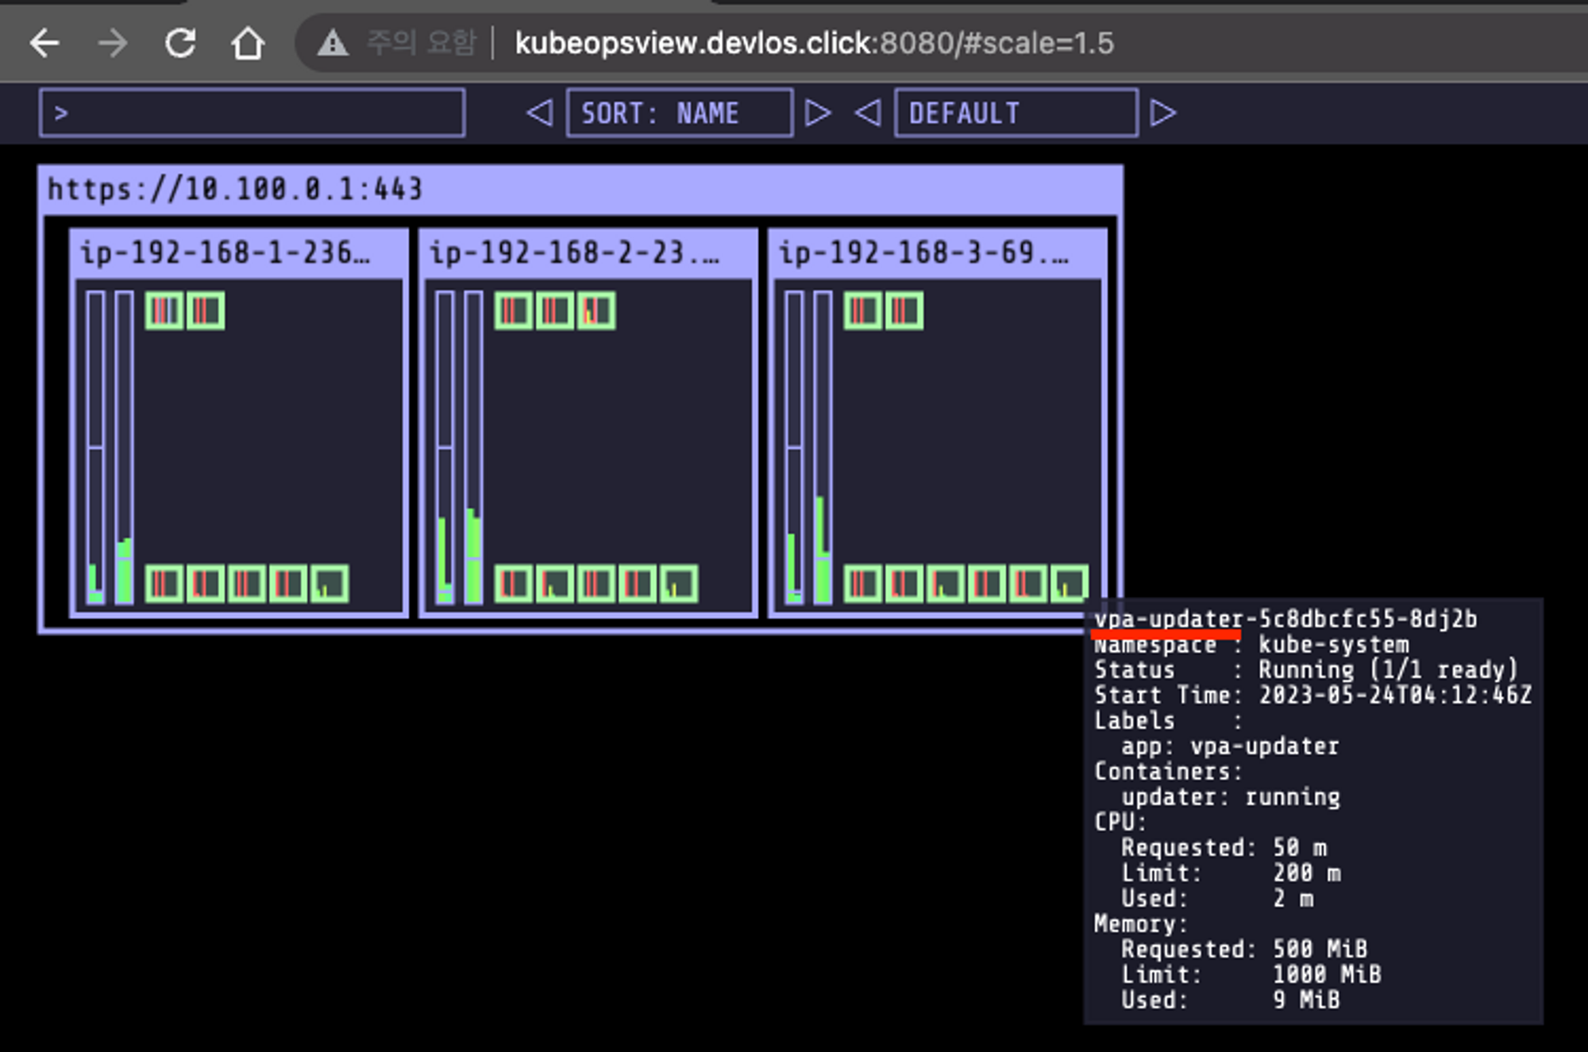Select previous theme before DEFAULT

click(868, 113)
